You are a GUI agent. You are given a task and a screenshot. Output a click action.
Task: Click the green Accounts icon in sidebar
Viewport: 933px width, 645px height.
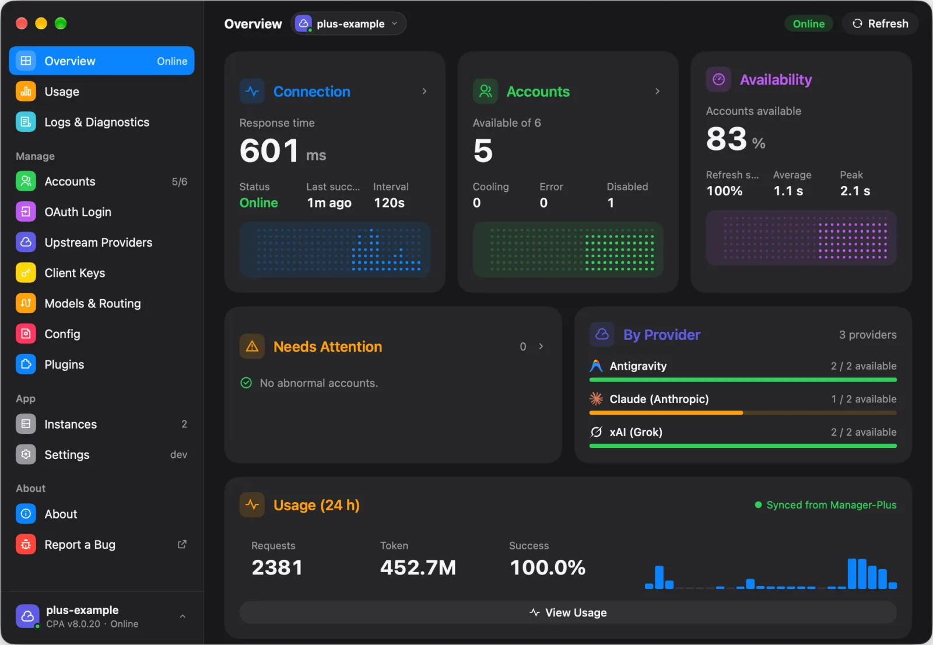[x=26, y=181]
